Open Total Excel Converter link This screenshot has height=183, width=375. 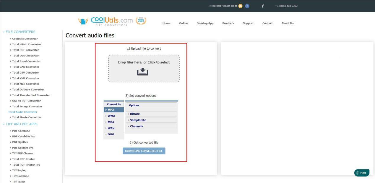(26, 61)
